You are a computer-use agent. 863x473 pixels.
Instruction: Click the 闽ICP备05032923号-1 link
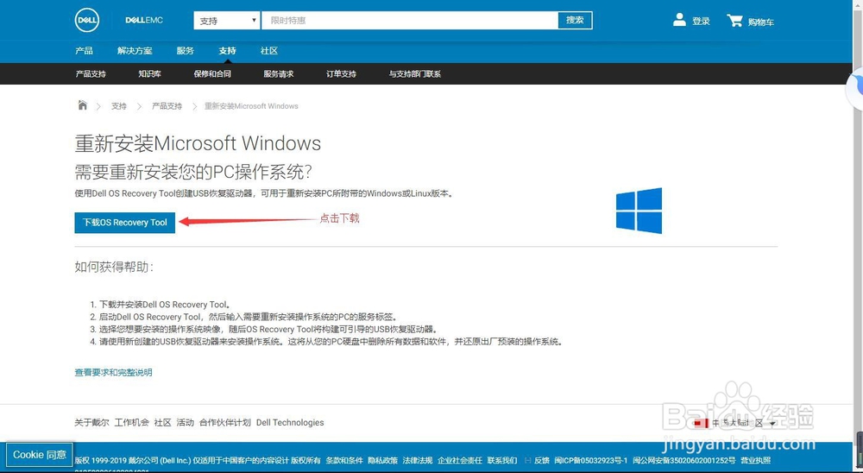coord(590,460)
